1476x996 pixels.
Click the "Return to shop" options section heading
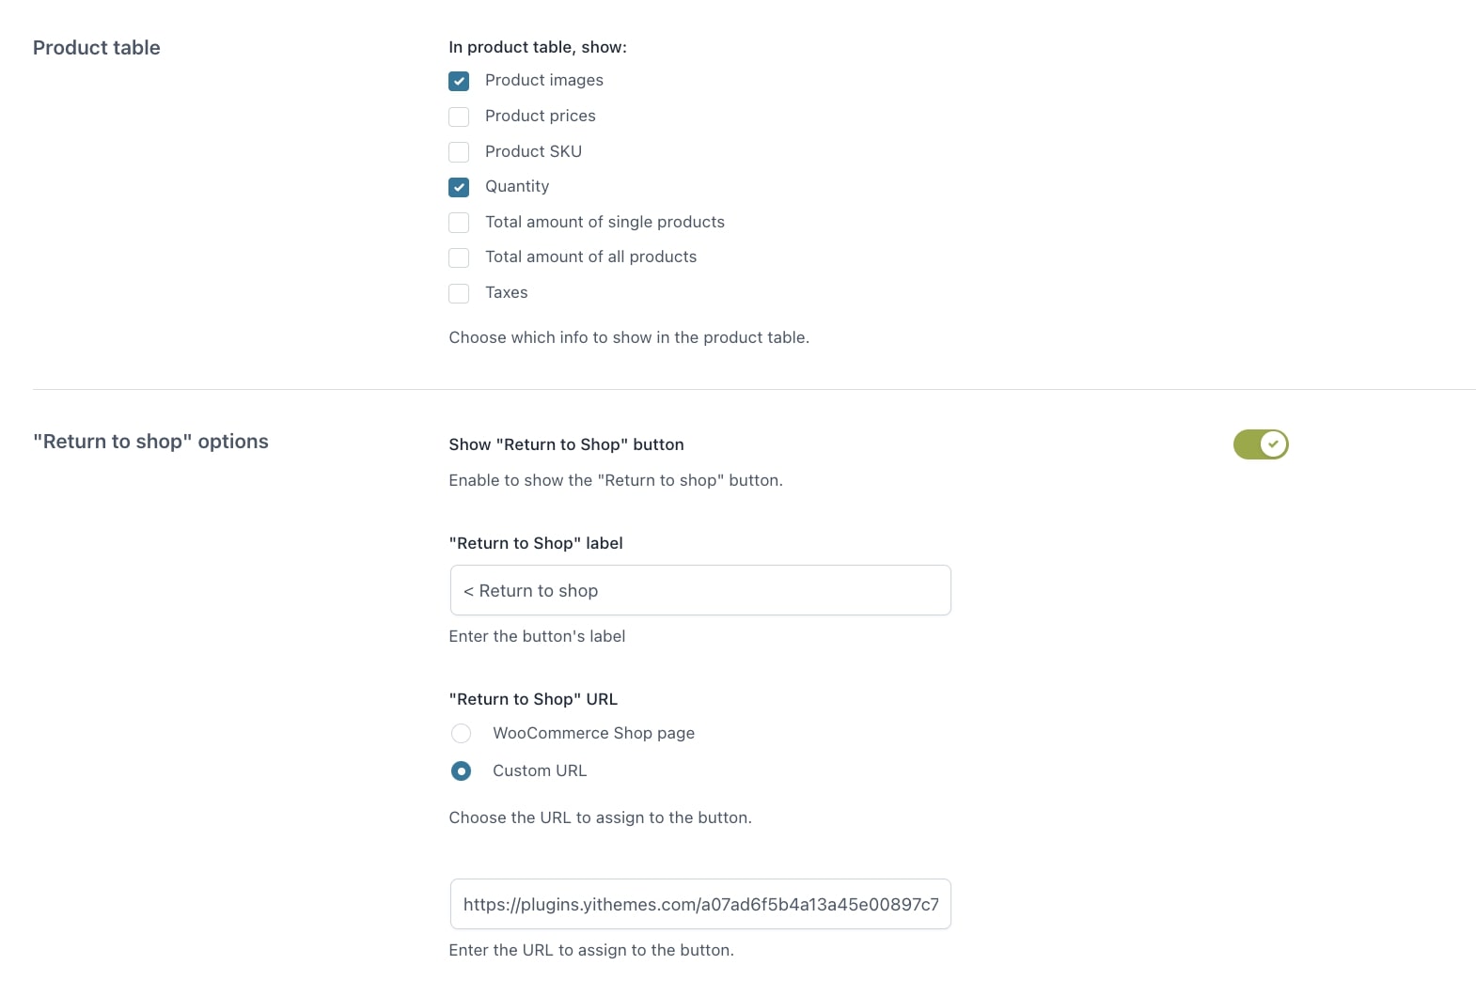(150, 442)
